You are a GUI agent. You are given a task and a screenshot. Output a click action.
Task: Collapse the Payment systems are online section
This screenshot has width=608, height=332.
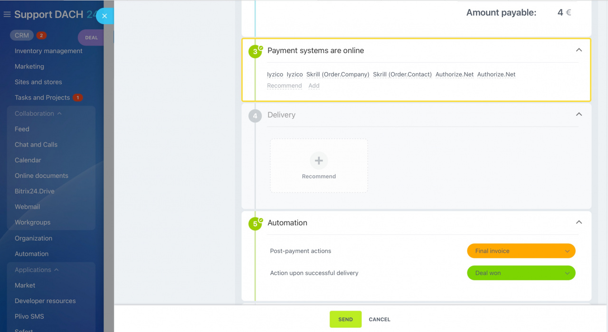point(579,50)
